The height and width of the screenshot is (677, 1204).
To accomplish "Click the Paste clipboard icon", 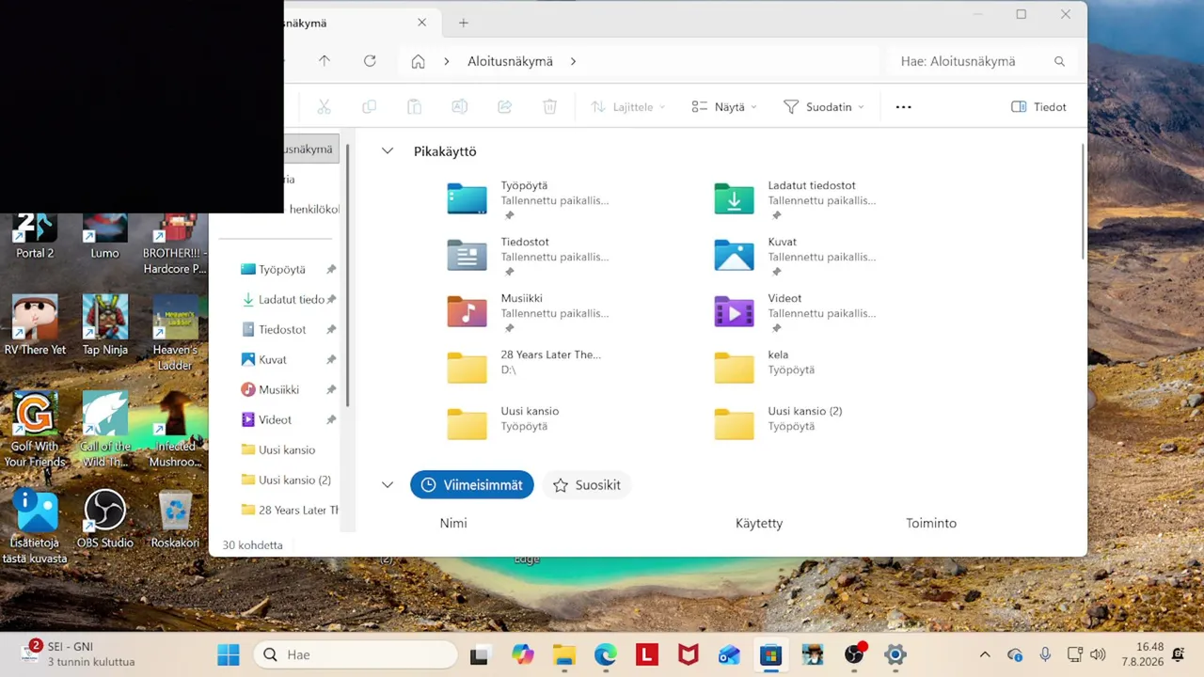I will click(414, 107).
